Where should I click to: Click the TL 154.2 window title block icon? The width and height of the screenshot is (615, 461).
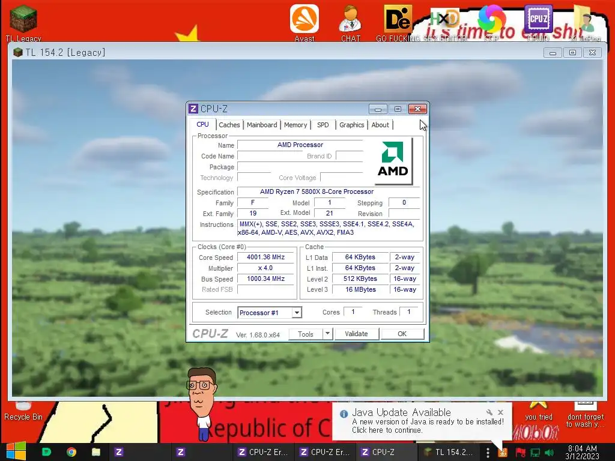pos(17,52)
